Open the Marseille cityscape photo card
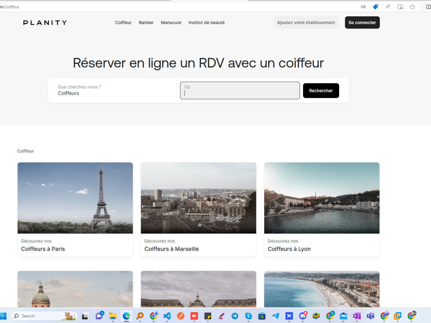Image resolution: width=431 pixels, height=323 pixels. tap(198, 198)
